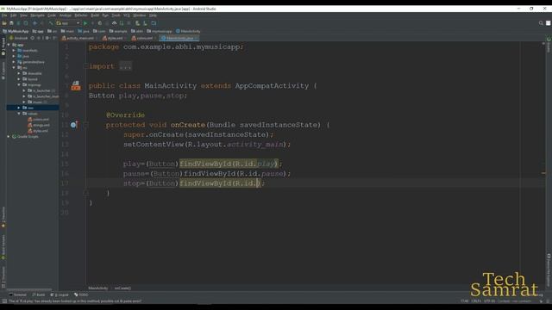Expand the generatedJava folder
This screenshot has width=552, height=310.
pos(14,62)
